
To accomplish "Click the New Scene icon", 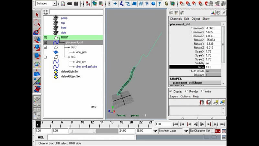I will tap(63, 4).
